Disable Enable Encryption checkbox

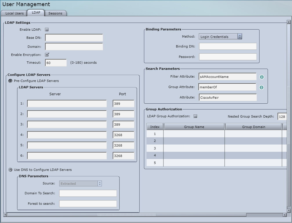click(x=48, y=54)
